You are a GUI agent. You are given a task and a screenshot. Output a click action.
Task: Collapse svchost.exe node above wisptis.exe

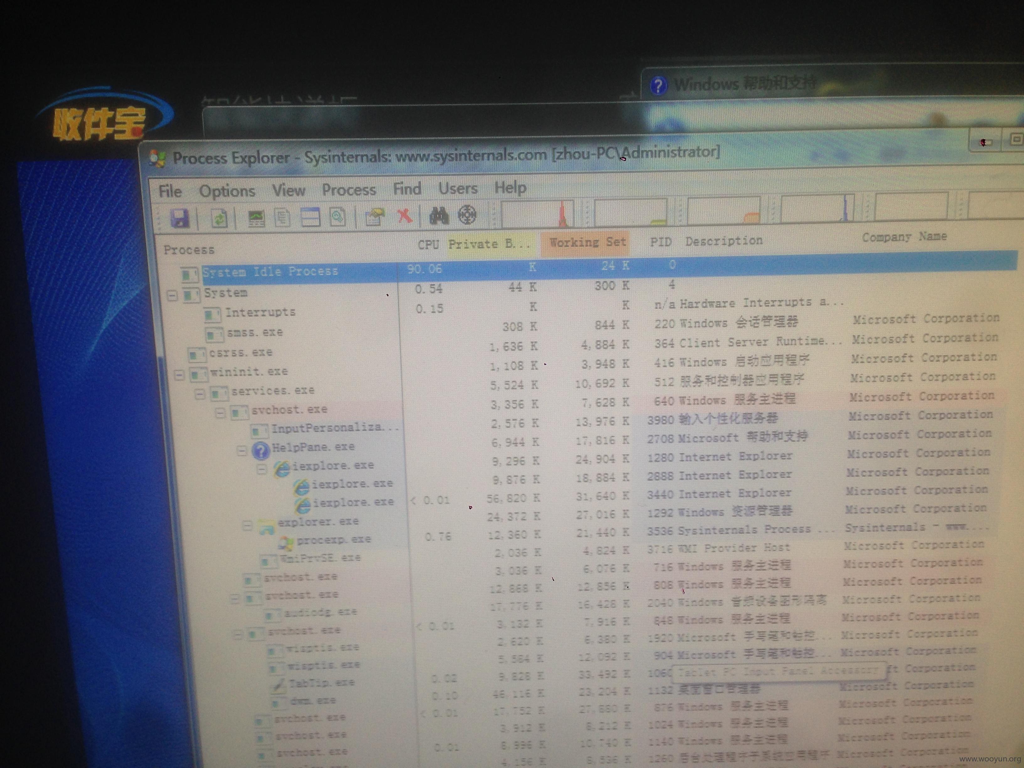[237, 634]
